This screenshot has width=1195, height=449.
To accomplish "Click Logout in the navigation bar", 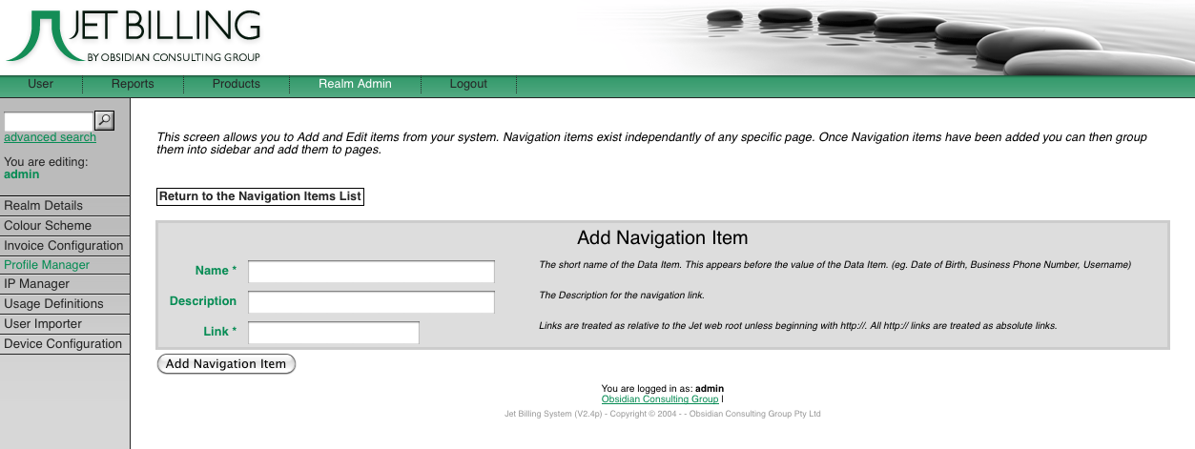I will (x=468, y=84).
